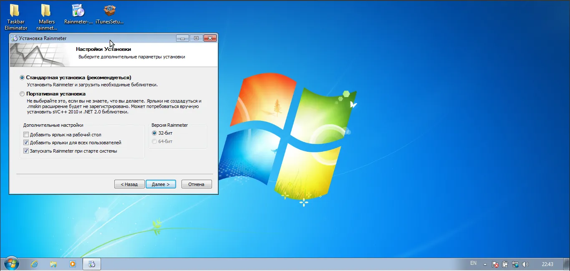The height and width of the screenshot is (271, 570).
Task: Uncheck Добавить ярлыки для всех пользователей
Action: coord(26,143)
